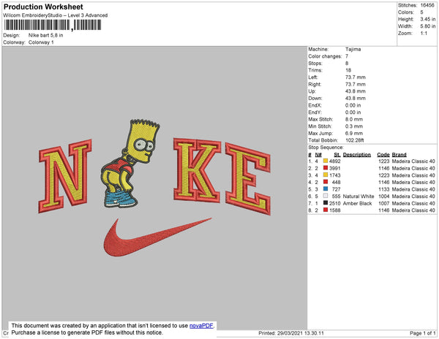
Task: Click the Colors count '5' in header
Action: click(421, 12)
